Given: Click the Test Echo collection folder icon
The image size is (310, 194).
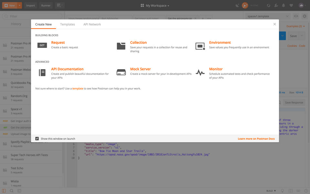Looking at the screenshot, I should (5, 170).
